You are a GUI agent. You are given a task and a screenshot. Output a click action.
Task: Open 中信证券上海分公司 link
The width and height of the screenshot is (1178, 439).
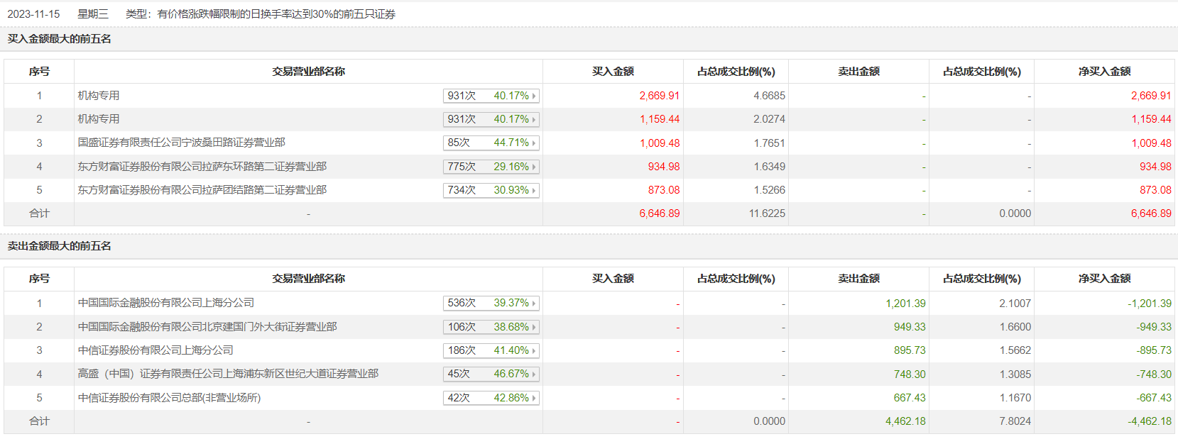tap(155, 350)
